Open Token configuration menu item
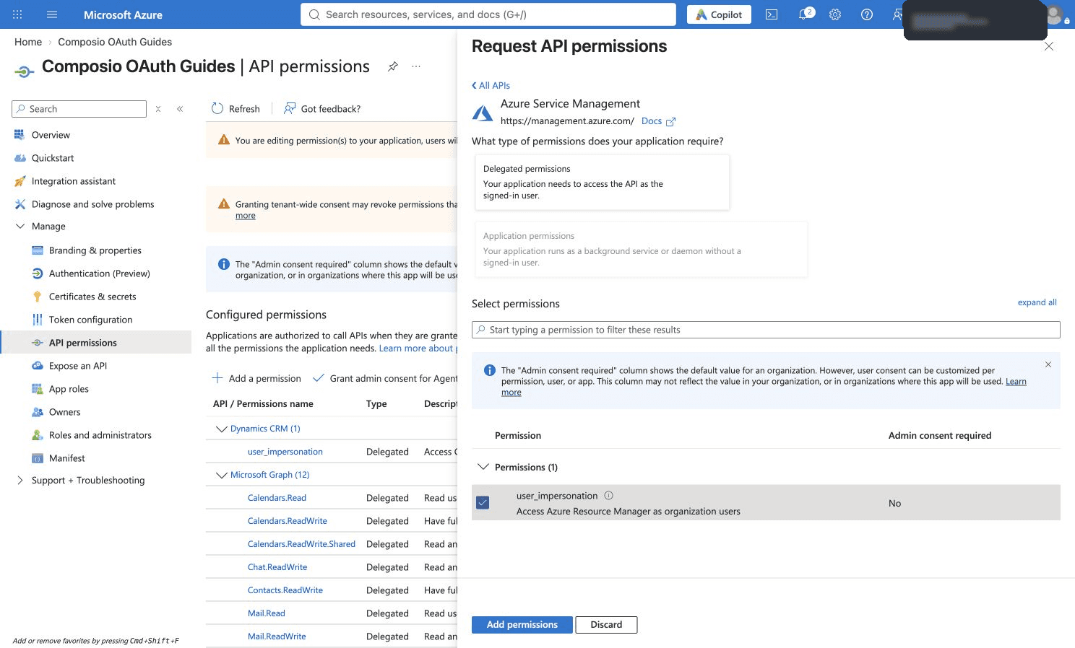This screenshot has height=648, width=1075. tap(90, 320)
